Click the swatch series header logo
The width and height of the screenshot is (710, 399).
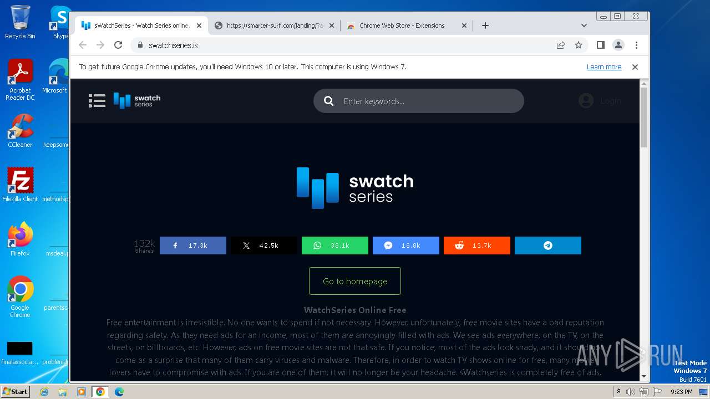click(x=137, y=100)
